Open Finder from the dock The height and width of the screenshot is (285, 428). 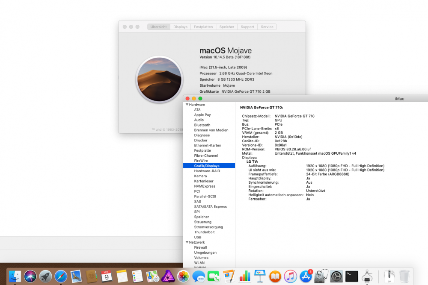[x=15, y=276]
